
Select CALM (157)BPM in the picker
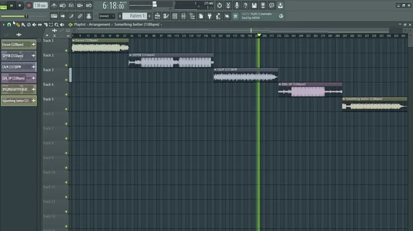[x=19, y=67]
